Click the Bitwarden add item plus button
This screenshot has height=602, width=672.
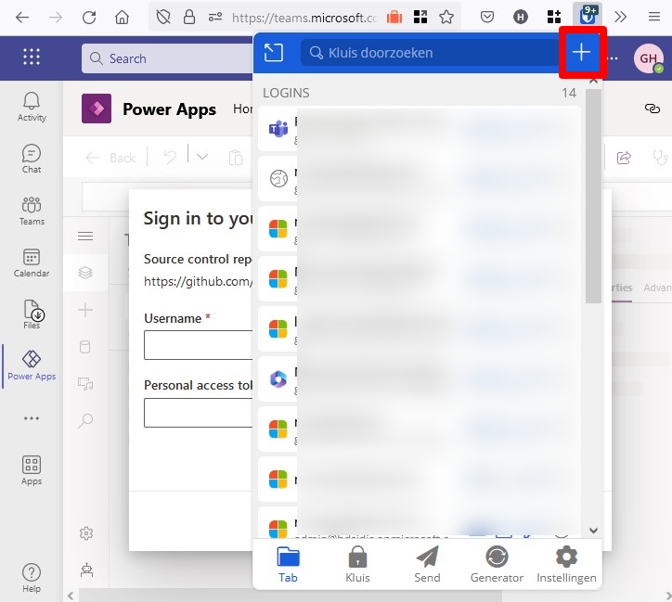point(582,53)
